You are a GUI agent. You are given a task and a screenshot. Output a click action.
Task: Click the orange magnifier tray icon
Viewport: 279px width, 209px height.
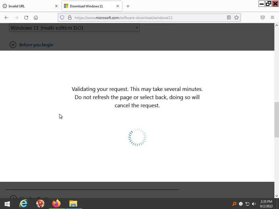234,204
